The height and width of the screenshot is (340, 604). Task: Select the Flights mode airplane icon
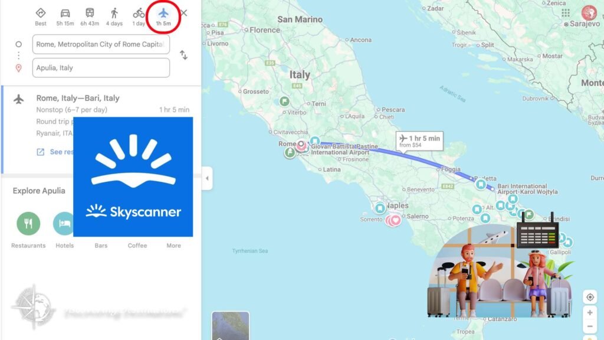[163, 14]
